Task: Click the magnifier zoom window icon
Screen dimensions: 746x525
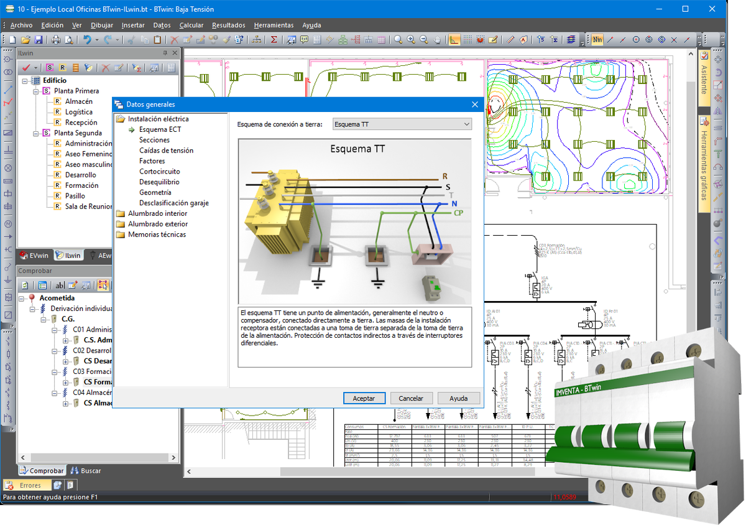Action: click(398, 40)
